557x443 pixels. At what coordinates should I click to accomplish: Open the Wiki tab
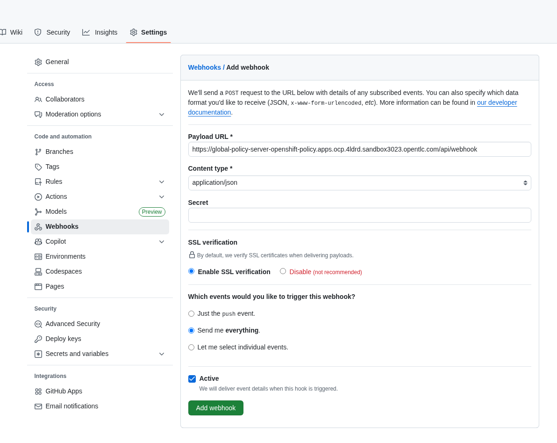point(11,32)
